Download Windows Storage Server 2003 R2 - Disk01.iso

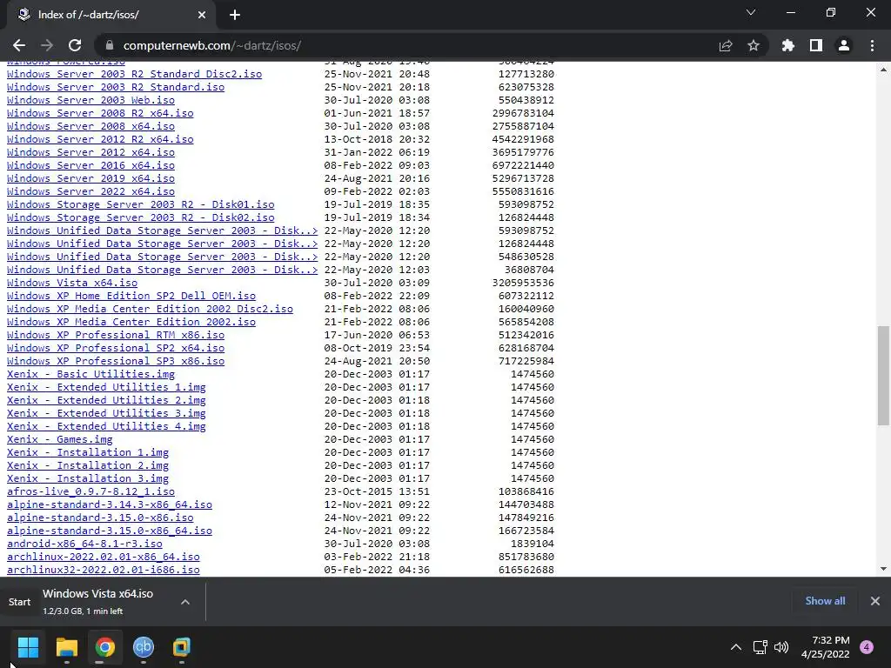tap(140, 204)
